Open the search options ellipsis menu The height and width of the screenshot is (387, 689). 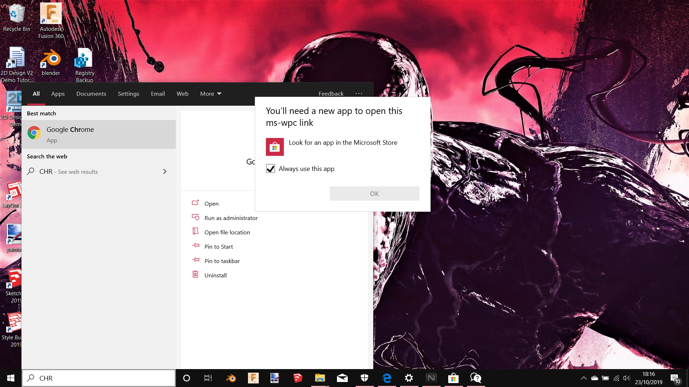coord(359,94)
